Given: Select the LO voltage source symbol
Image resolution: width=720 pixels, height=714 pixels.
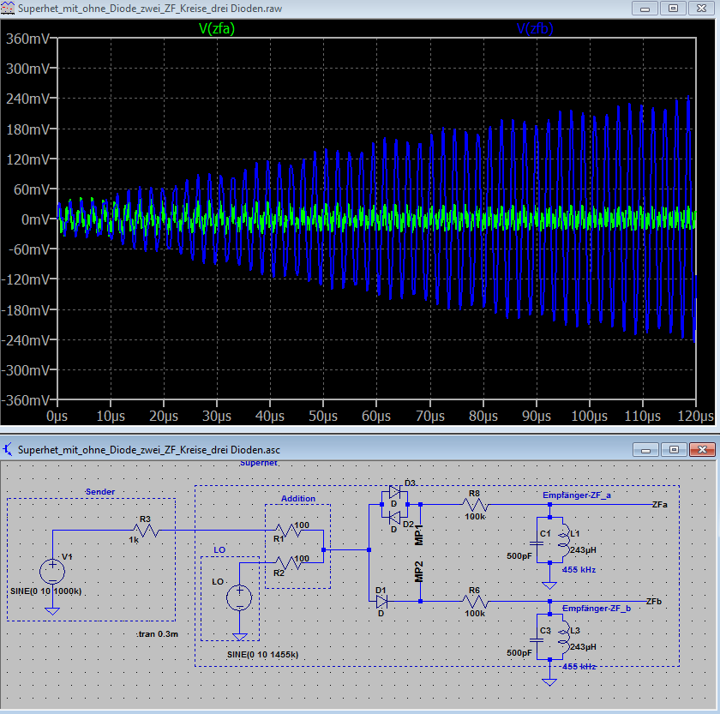Looking at the screenshot, I should (239, 597).
